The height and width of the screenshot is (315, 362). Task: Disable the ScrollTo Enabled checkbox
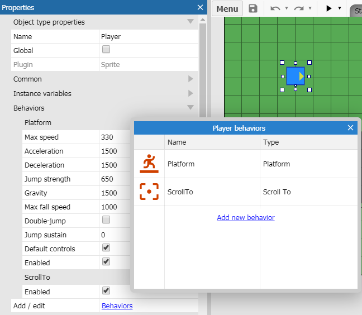pos(106,291)
